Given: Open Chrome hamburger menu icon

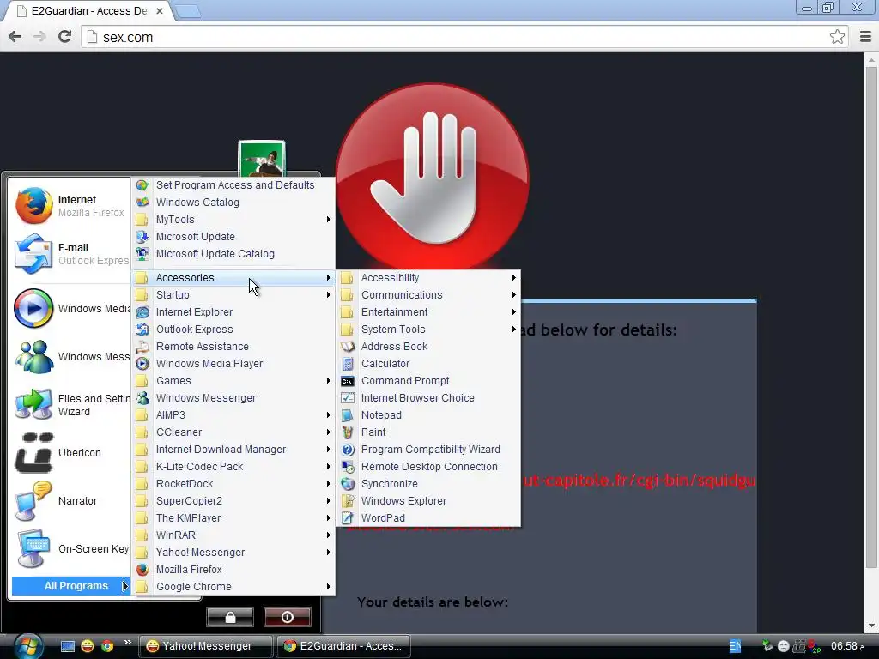Looking at the screenshot, I should 865,37.
